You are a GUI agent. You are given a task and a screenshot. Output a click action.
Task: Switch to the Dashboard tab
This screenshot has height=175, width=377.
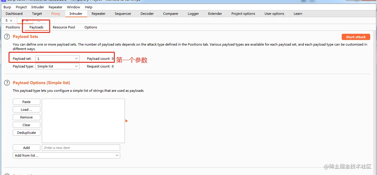[14, 14]
